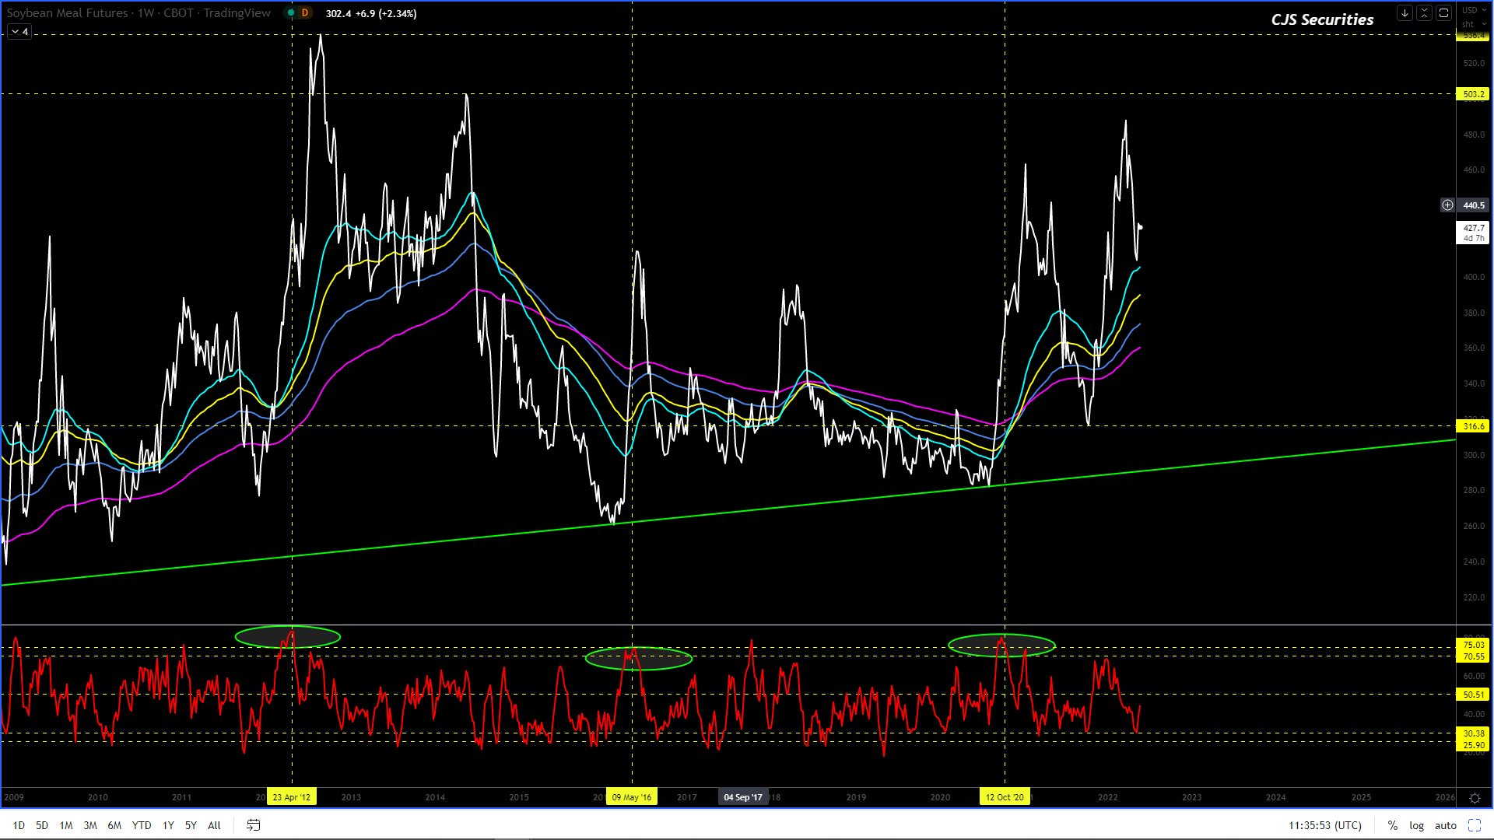The width and height of the screenshot is (1494, 840).
Task: Open the Go to date calendar icon
Action: [x=254, y=825]
